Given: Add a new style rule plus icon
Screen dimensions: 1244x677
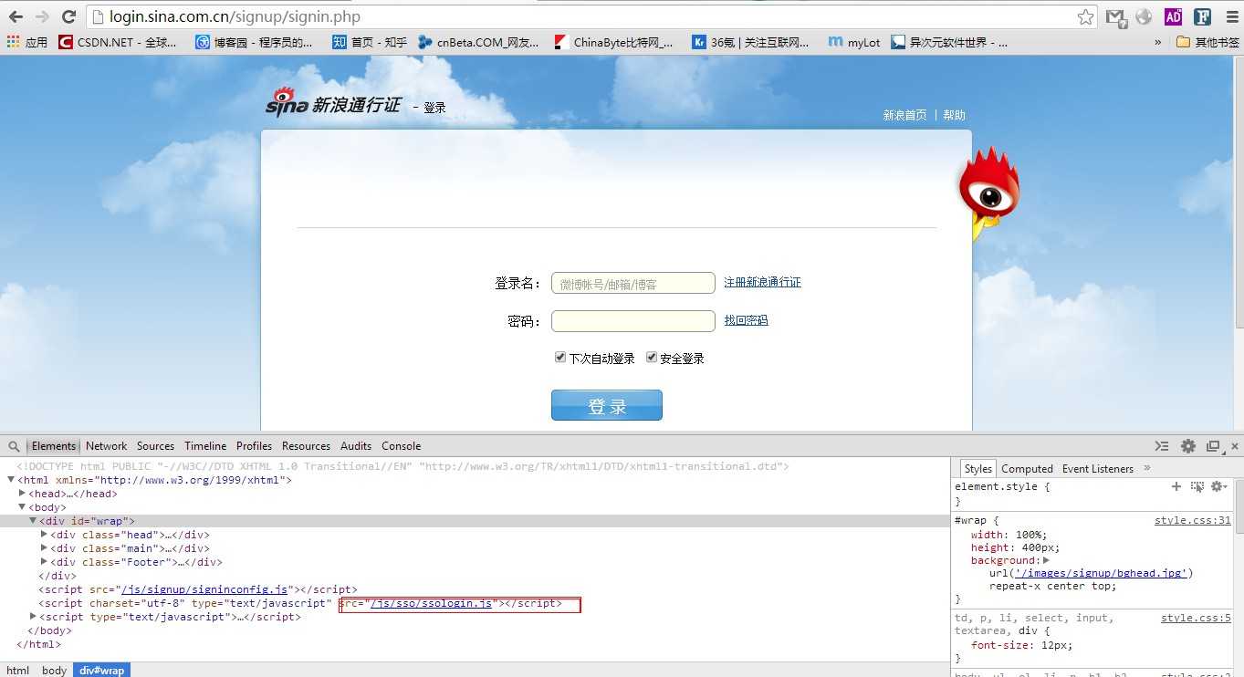Looking at the screenshot, I should coord(1176,486).
